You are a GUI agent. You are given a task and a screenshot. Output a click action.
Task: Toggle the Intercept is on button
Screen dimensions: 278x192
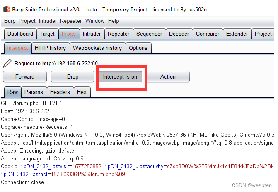pos(120,77)
